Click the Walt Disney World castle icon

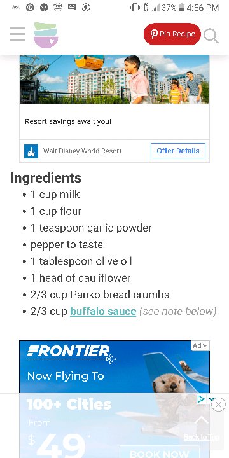(31, 151)
